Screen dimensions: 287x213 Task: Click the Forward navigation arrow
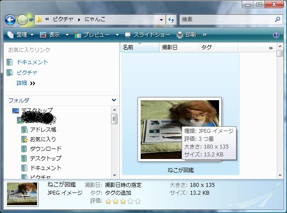22,20
